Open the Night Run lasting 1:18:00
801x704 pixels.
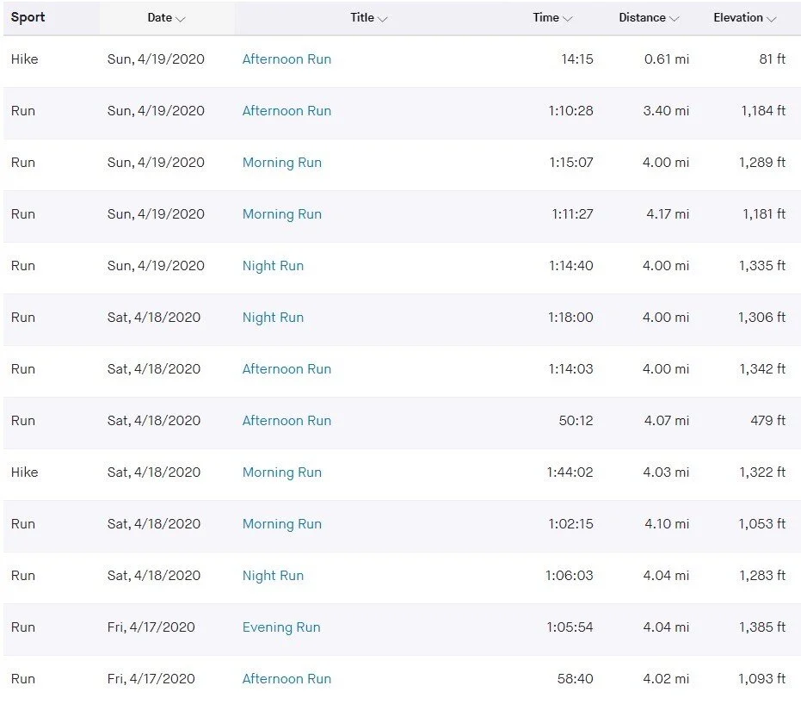[x=273, y=318]
